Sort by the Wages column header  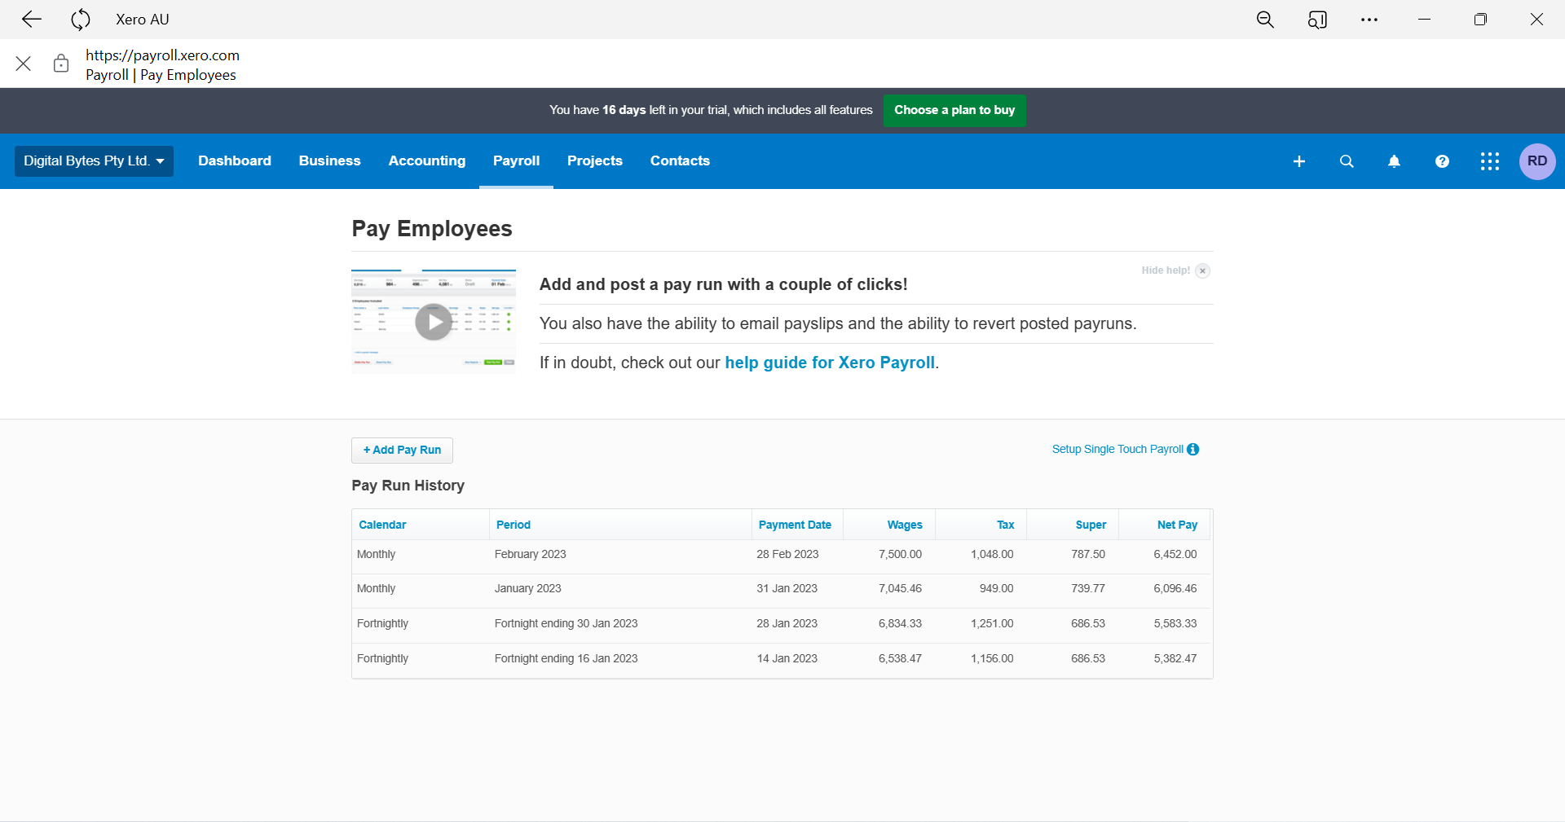coord(905,525)
